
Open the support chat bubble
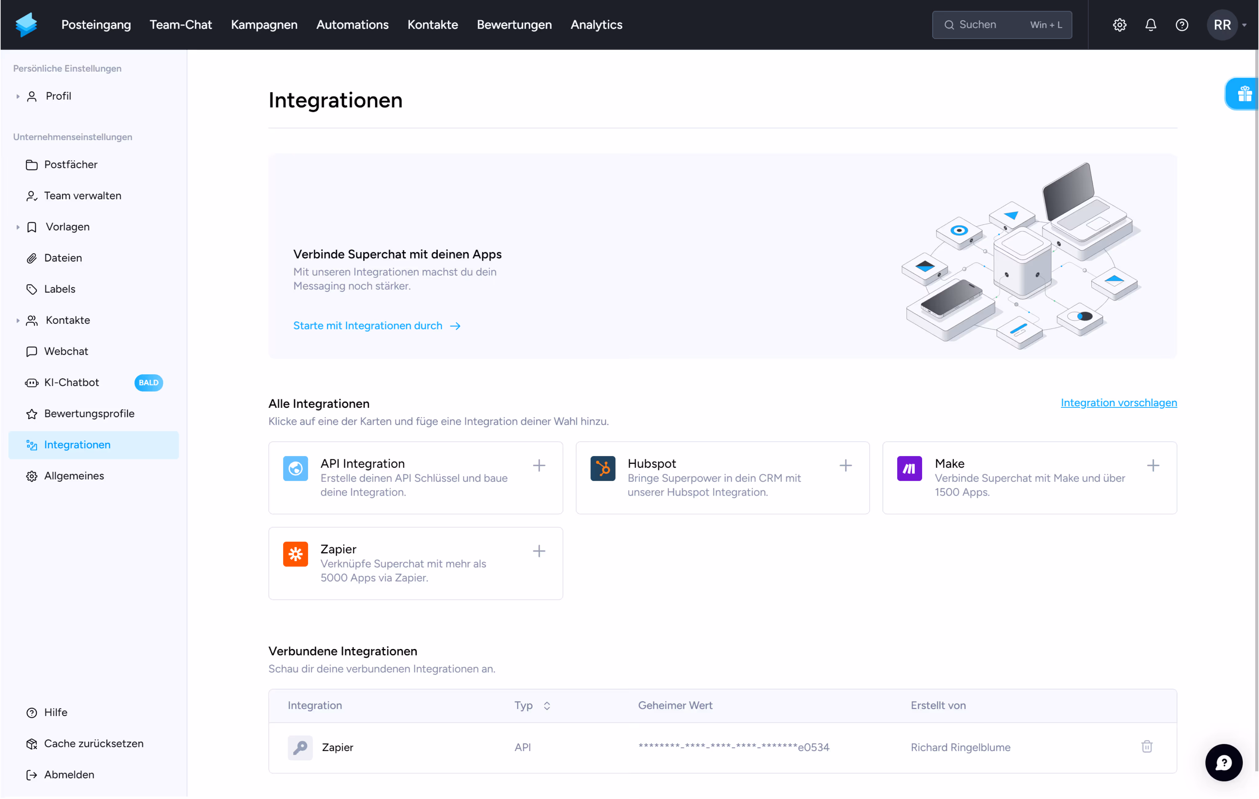click(1223, 762)
